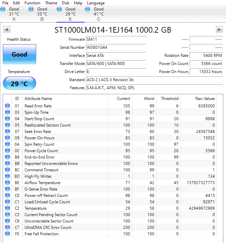This screenshot has height=243, width=226.
Task: Go to previous disk arrow
Action: (x=7, y=29)
